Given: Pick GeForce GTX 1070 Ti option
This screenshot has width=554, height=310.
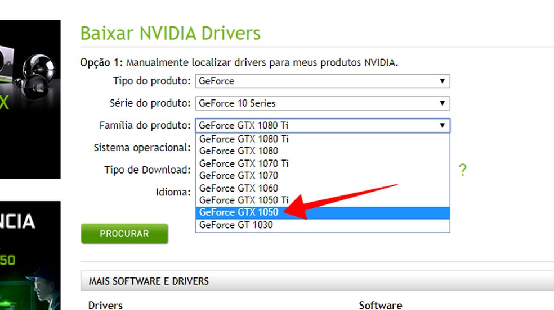Looking at the screenshot, I should (x=244, y=163).
